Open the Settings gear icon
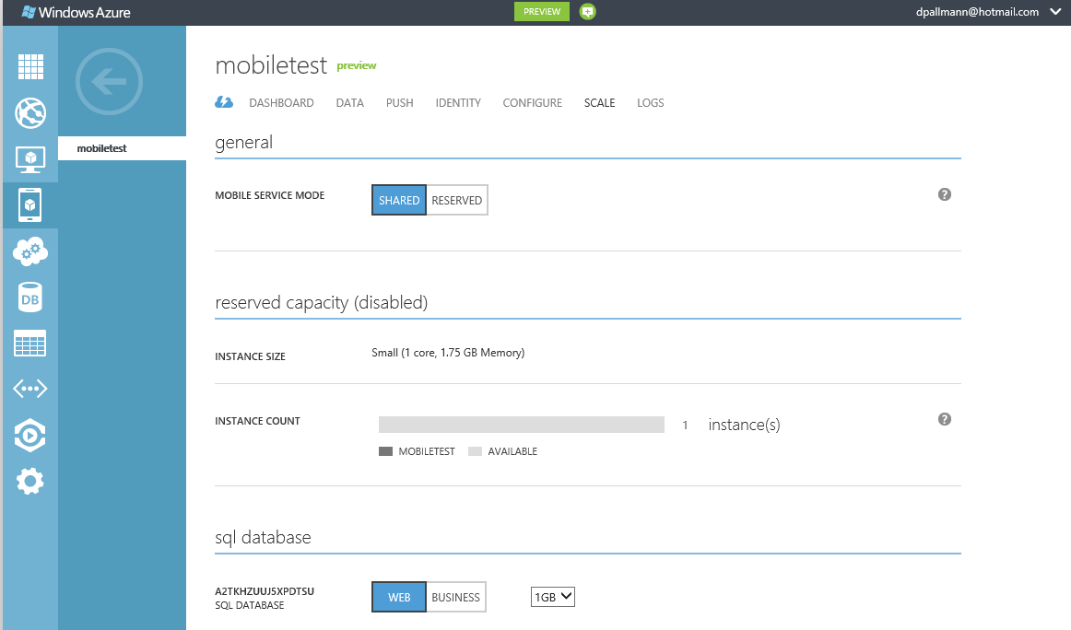Viewport: 1071px width, 630px height. coord(30,481)
